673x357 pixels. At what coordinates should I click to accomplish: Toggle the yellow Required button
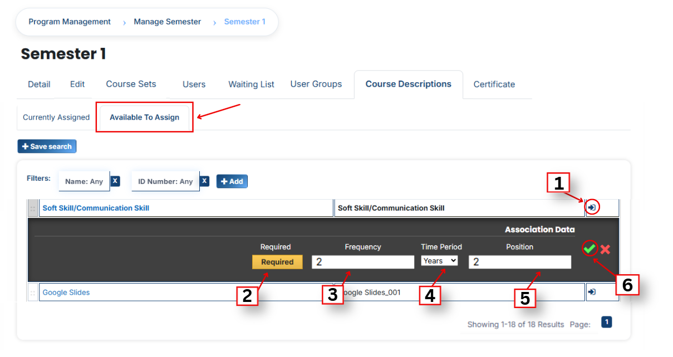[277, 262]
